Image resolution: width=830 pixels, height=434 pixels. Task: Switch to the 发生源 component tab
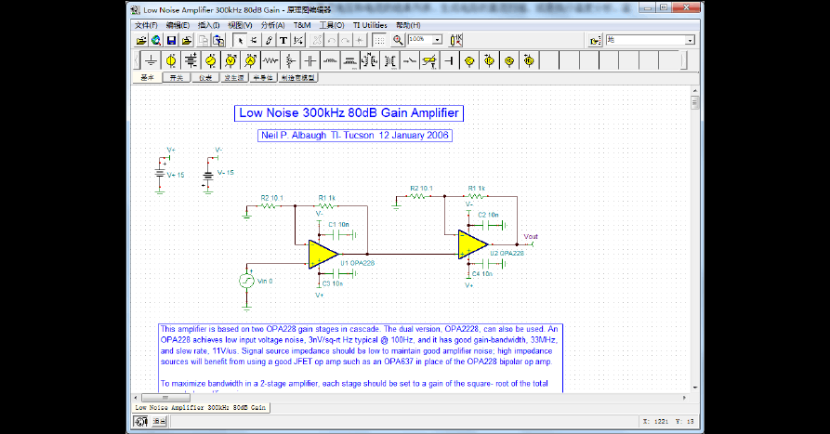[x=234, y=78]
